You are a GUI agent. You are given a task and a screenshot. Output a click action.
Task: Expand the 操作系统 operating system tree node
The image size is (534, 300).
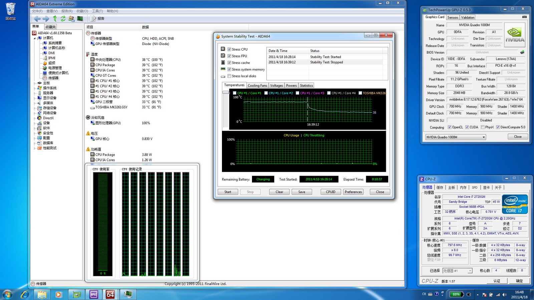point(34,88)
